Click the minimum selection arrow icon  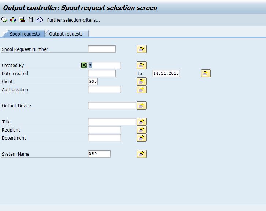coord(40,20)
